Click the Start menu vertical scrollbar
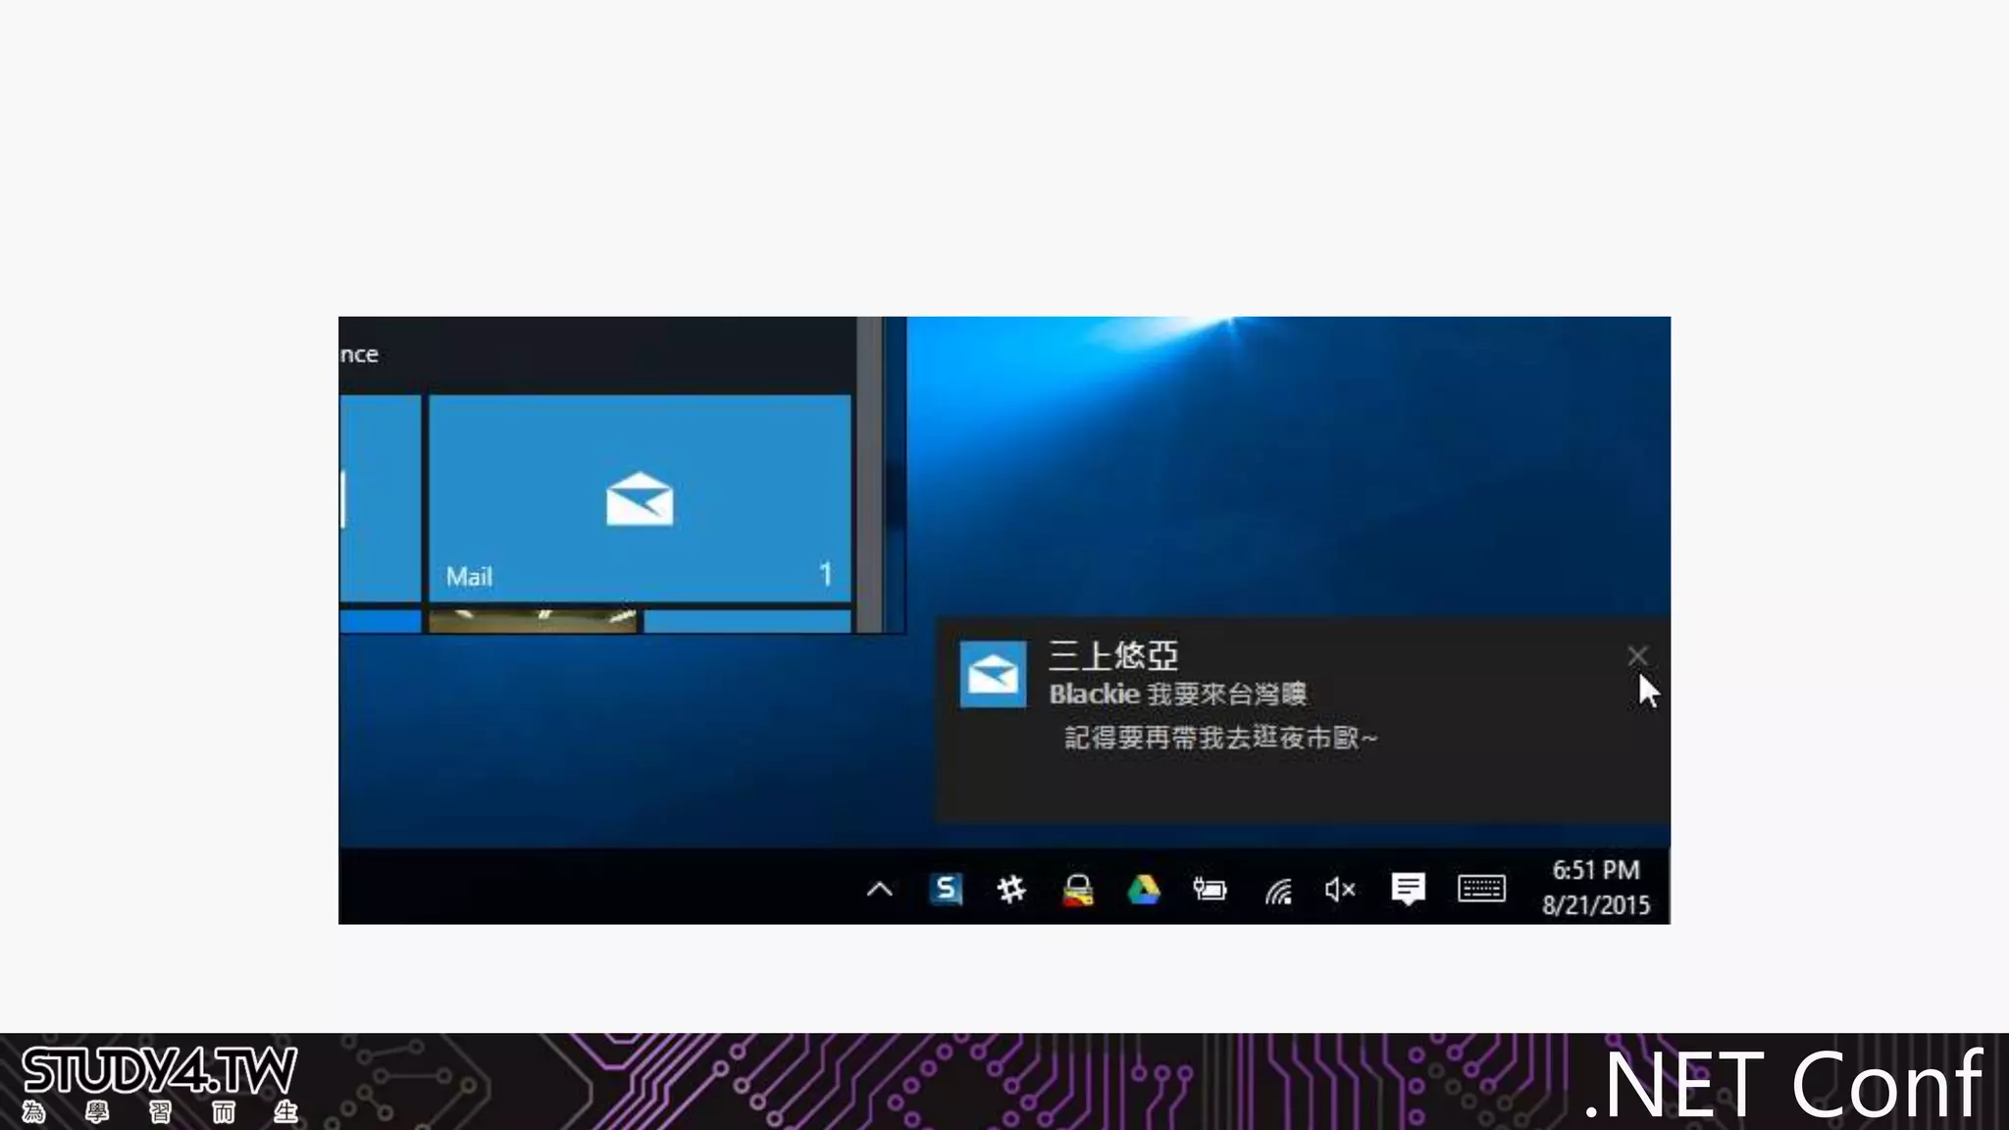The width and height of the screenshot is (2009, 1130). tap(868, 474)
